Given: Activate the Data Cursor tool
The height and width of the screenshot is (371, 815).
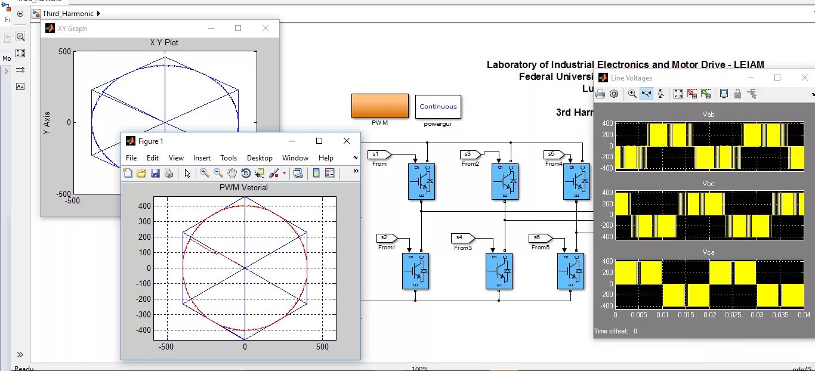Looking at the screenshot, I should coord(260,173).
